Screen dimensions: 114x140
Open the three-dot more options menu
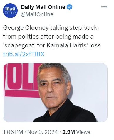(104, 7)
